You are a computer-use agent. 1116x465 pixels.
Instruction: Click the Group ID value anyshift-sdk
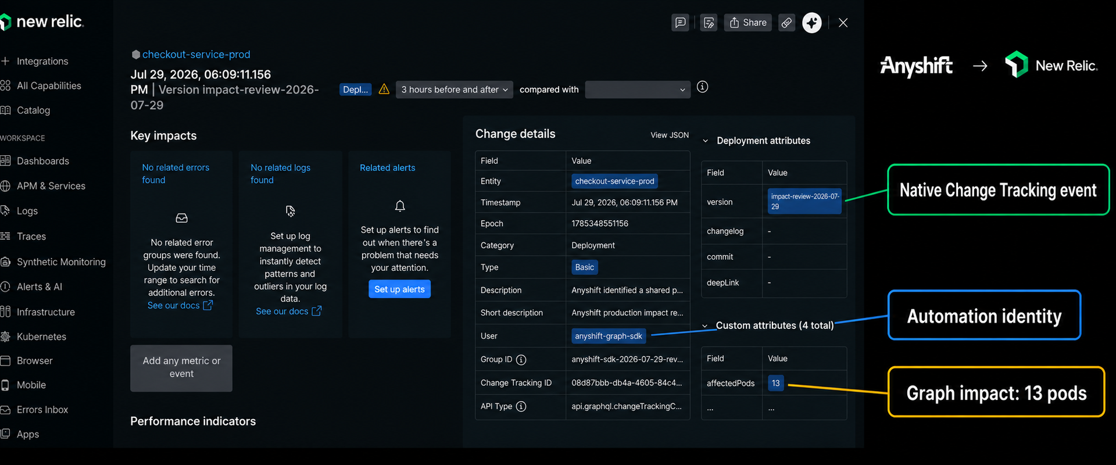[627, 360]
